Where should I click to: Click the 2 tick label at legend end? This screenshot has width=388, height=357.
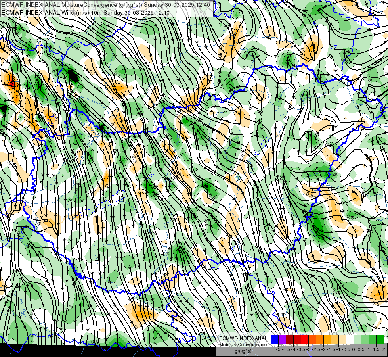(x=384, y=349)
